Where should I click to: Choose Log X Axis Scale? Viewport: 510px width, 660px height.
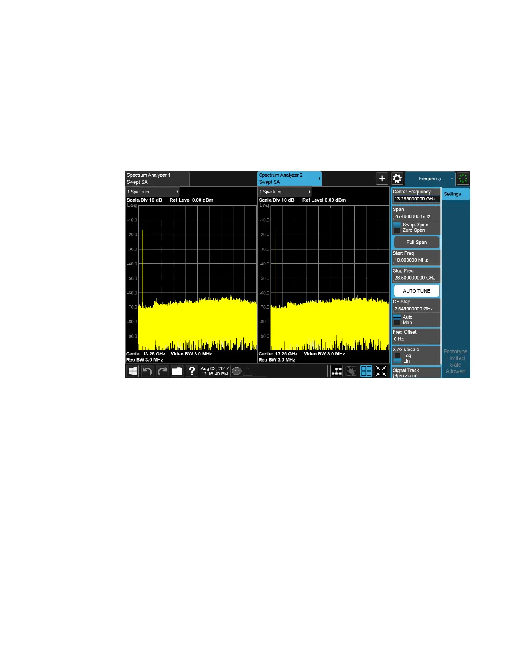(403, 355)
